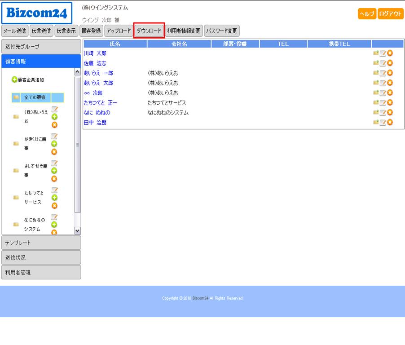Image resolution: width=405 pixels, height=345 pixels.
Task: Open the customer link あいうえ 一郎
Action: [x=98, y=73]
